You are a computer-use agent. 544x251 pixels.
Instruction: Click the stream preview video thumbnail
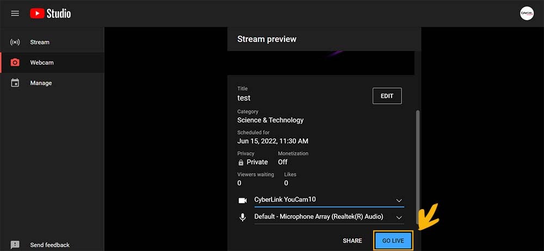320,62
